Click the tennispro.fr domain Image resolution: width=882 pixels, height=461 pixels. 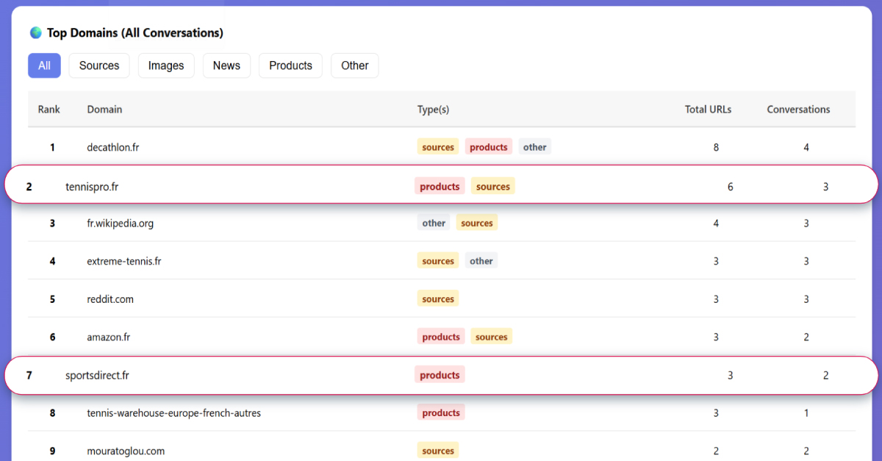(x=92, y=187)
